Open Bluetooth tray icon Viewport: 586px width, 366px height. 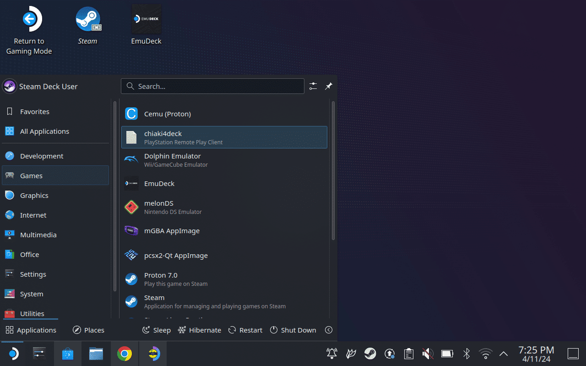click(467, 354)
